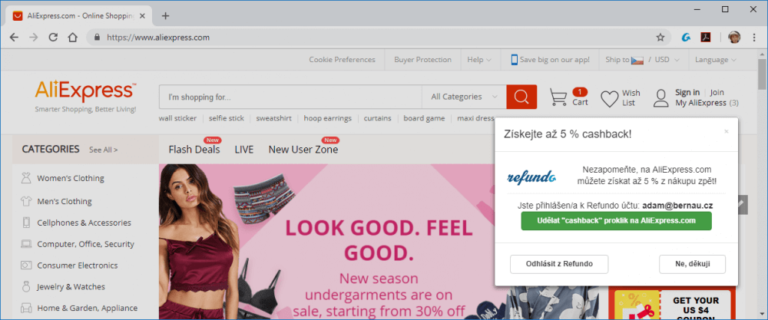Click the site padlock icon

(97, 37)
